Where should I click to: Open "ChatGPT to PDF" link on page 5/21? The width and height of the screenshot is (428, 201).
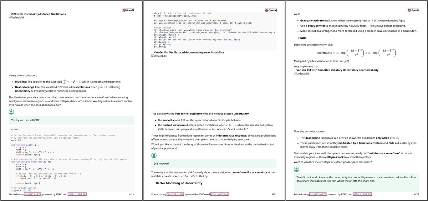(175, 194)
